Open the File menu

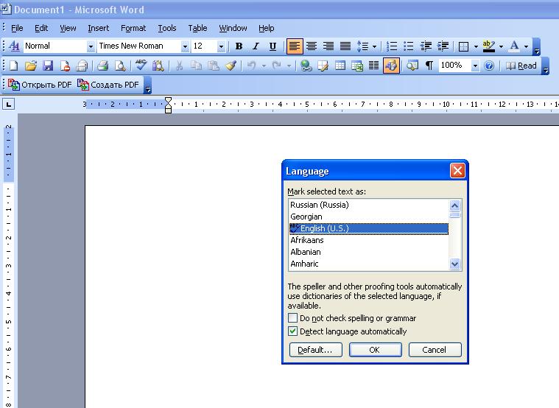pos(17,28)
